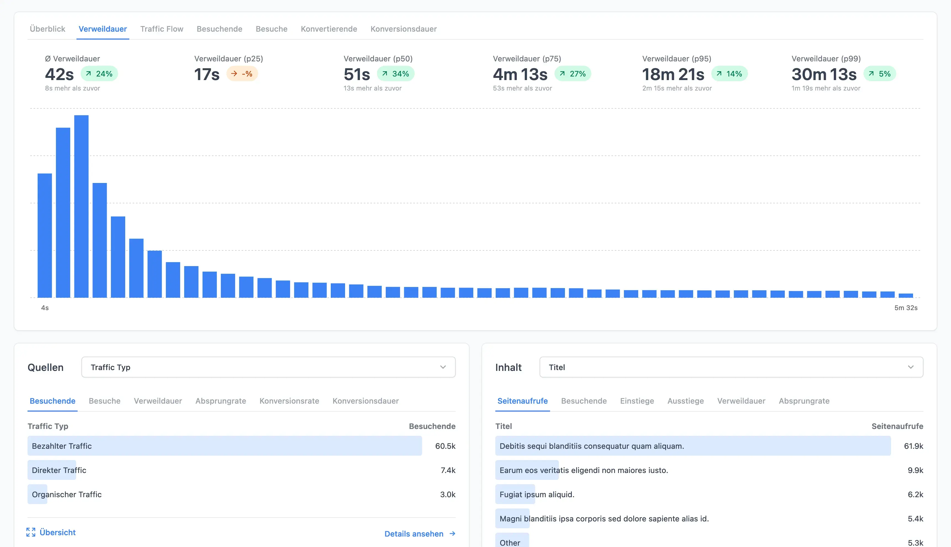Click the Details ansehen link

[414, 534]
